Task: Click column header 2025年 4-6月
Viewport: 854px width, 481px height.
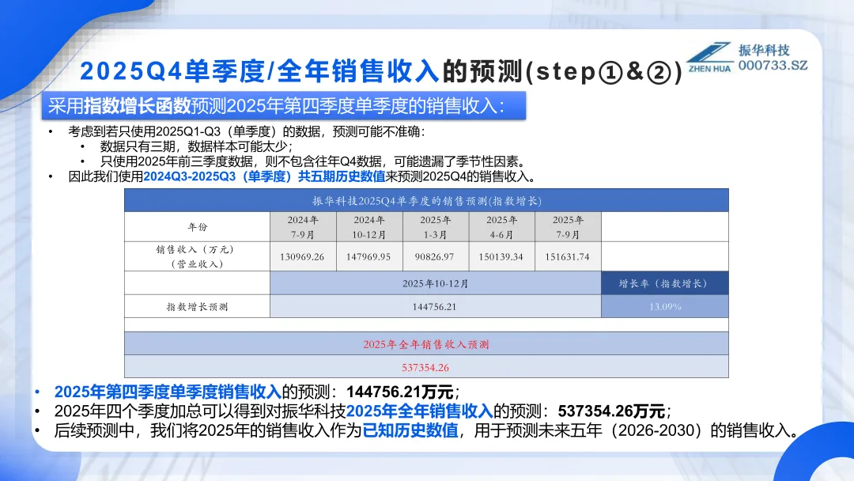Action: [501, 226]
